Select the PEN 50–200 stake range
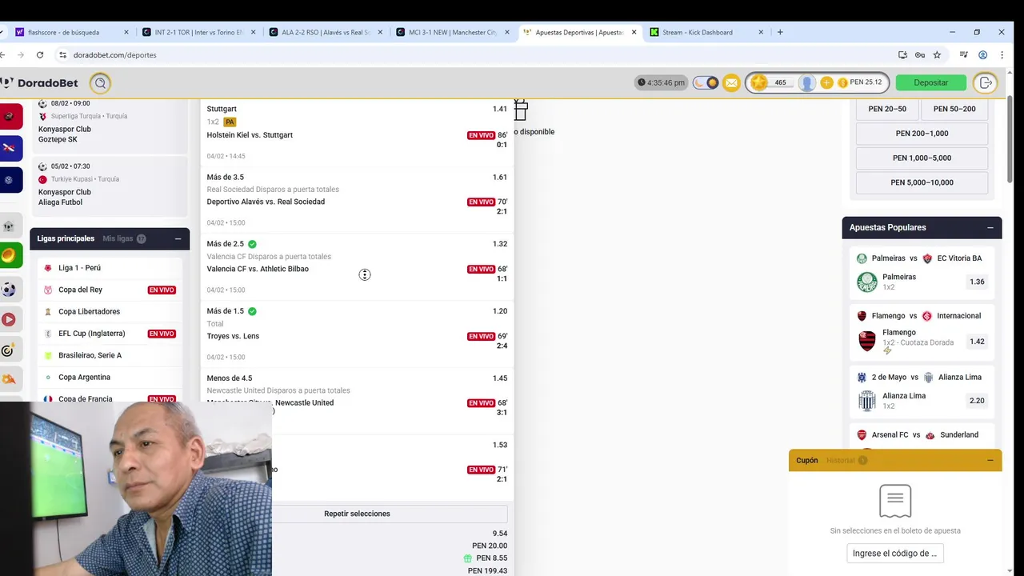The width and height of the screenshot is (1024, 576). click(x=954, y=109)
